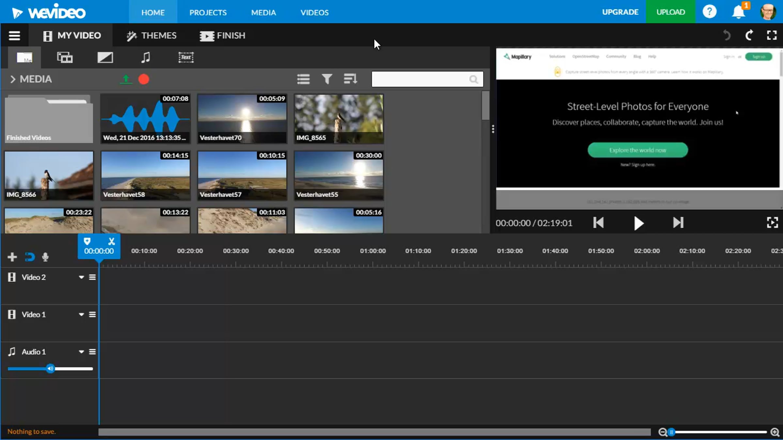Switch to the THEMES tab
Image resolution: width=783 pixels, height=440 pixels.
click(152, 36)
